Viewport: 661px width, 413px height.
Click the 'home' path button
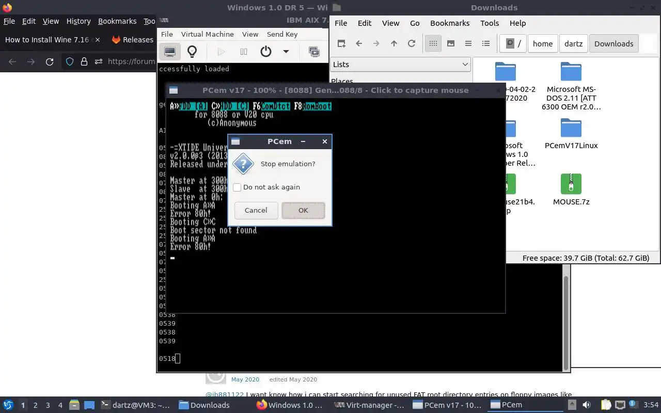(543, 44)
